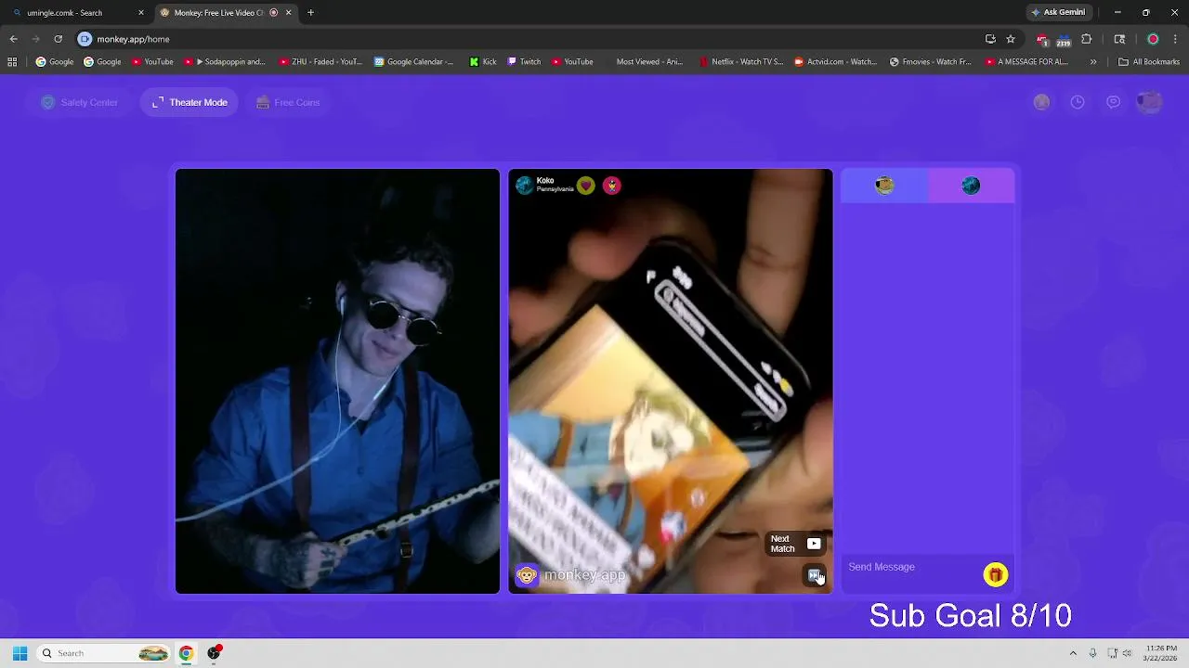Open the ZHU - Faded bookmark
This screenshot has height=668, width=1189.
pyautogui.click(x=320, y=62)
